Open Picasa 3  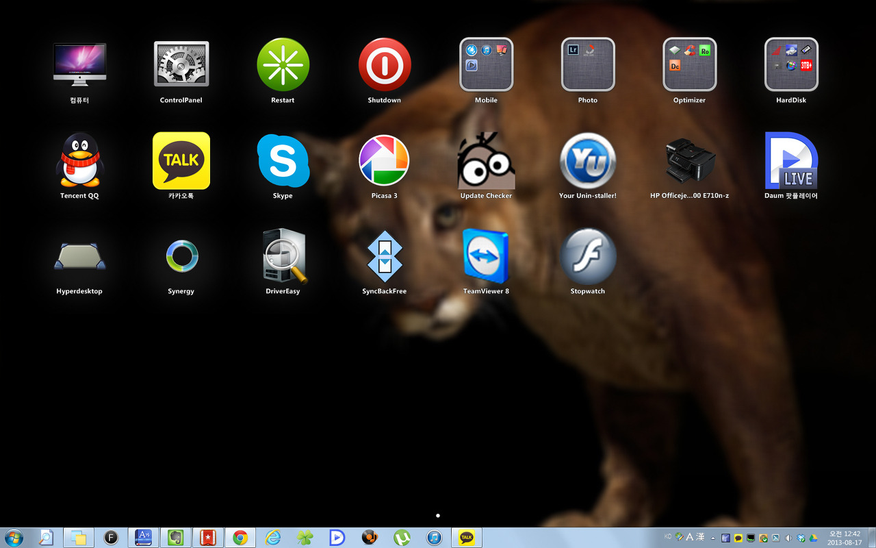tap(385, 160)
